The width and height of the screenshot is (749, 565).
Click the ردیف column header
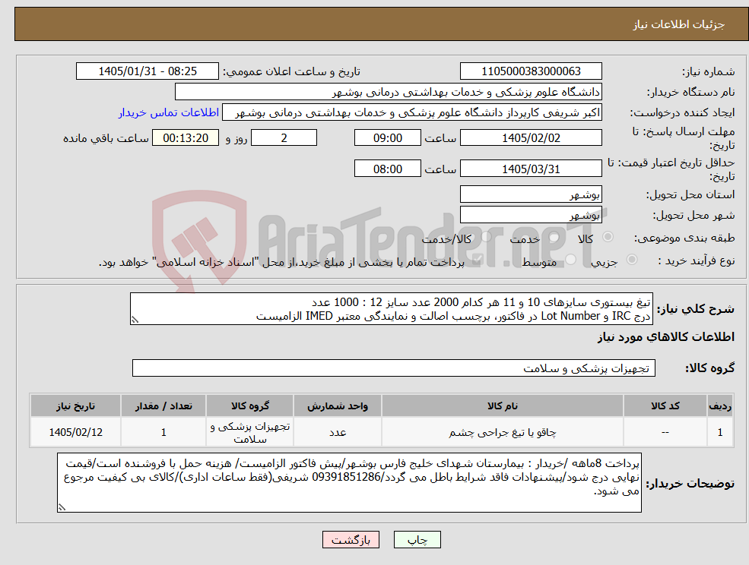[720, 406]
